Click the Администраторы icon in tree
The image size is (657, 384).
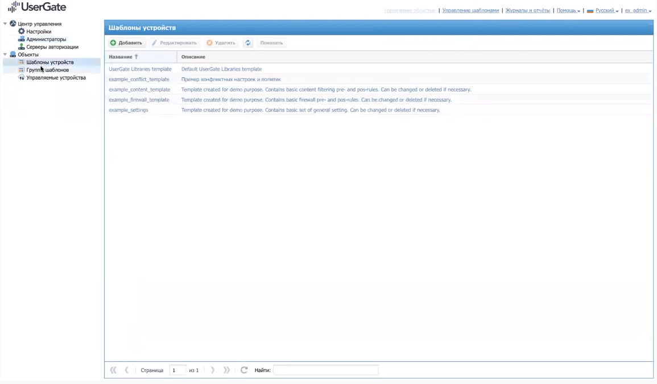point(22,39)
